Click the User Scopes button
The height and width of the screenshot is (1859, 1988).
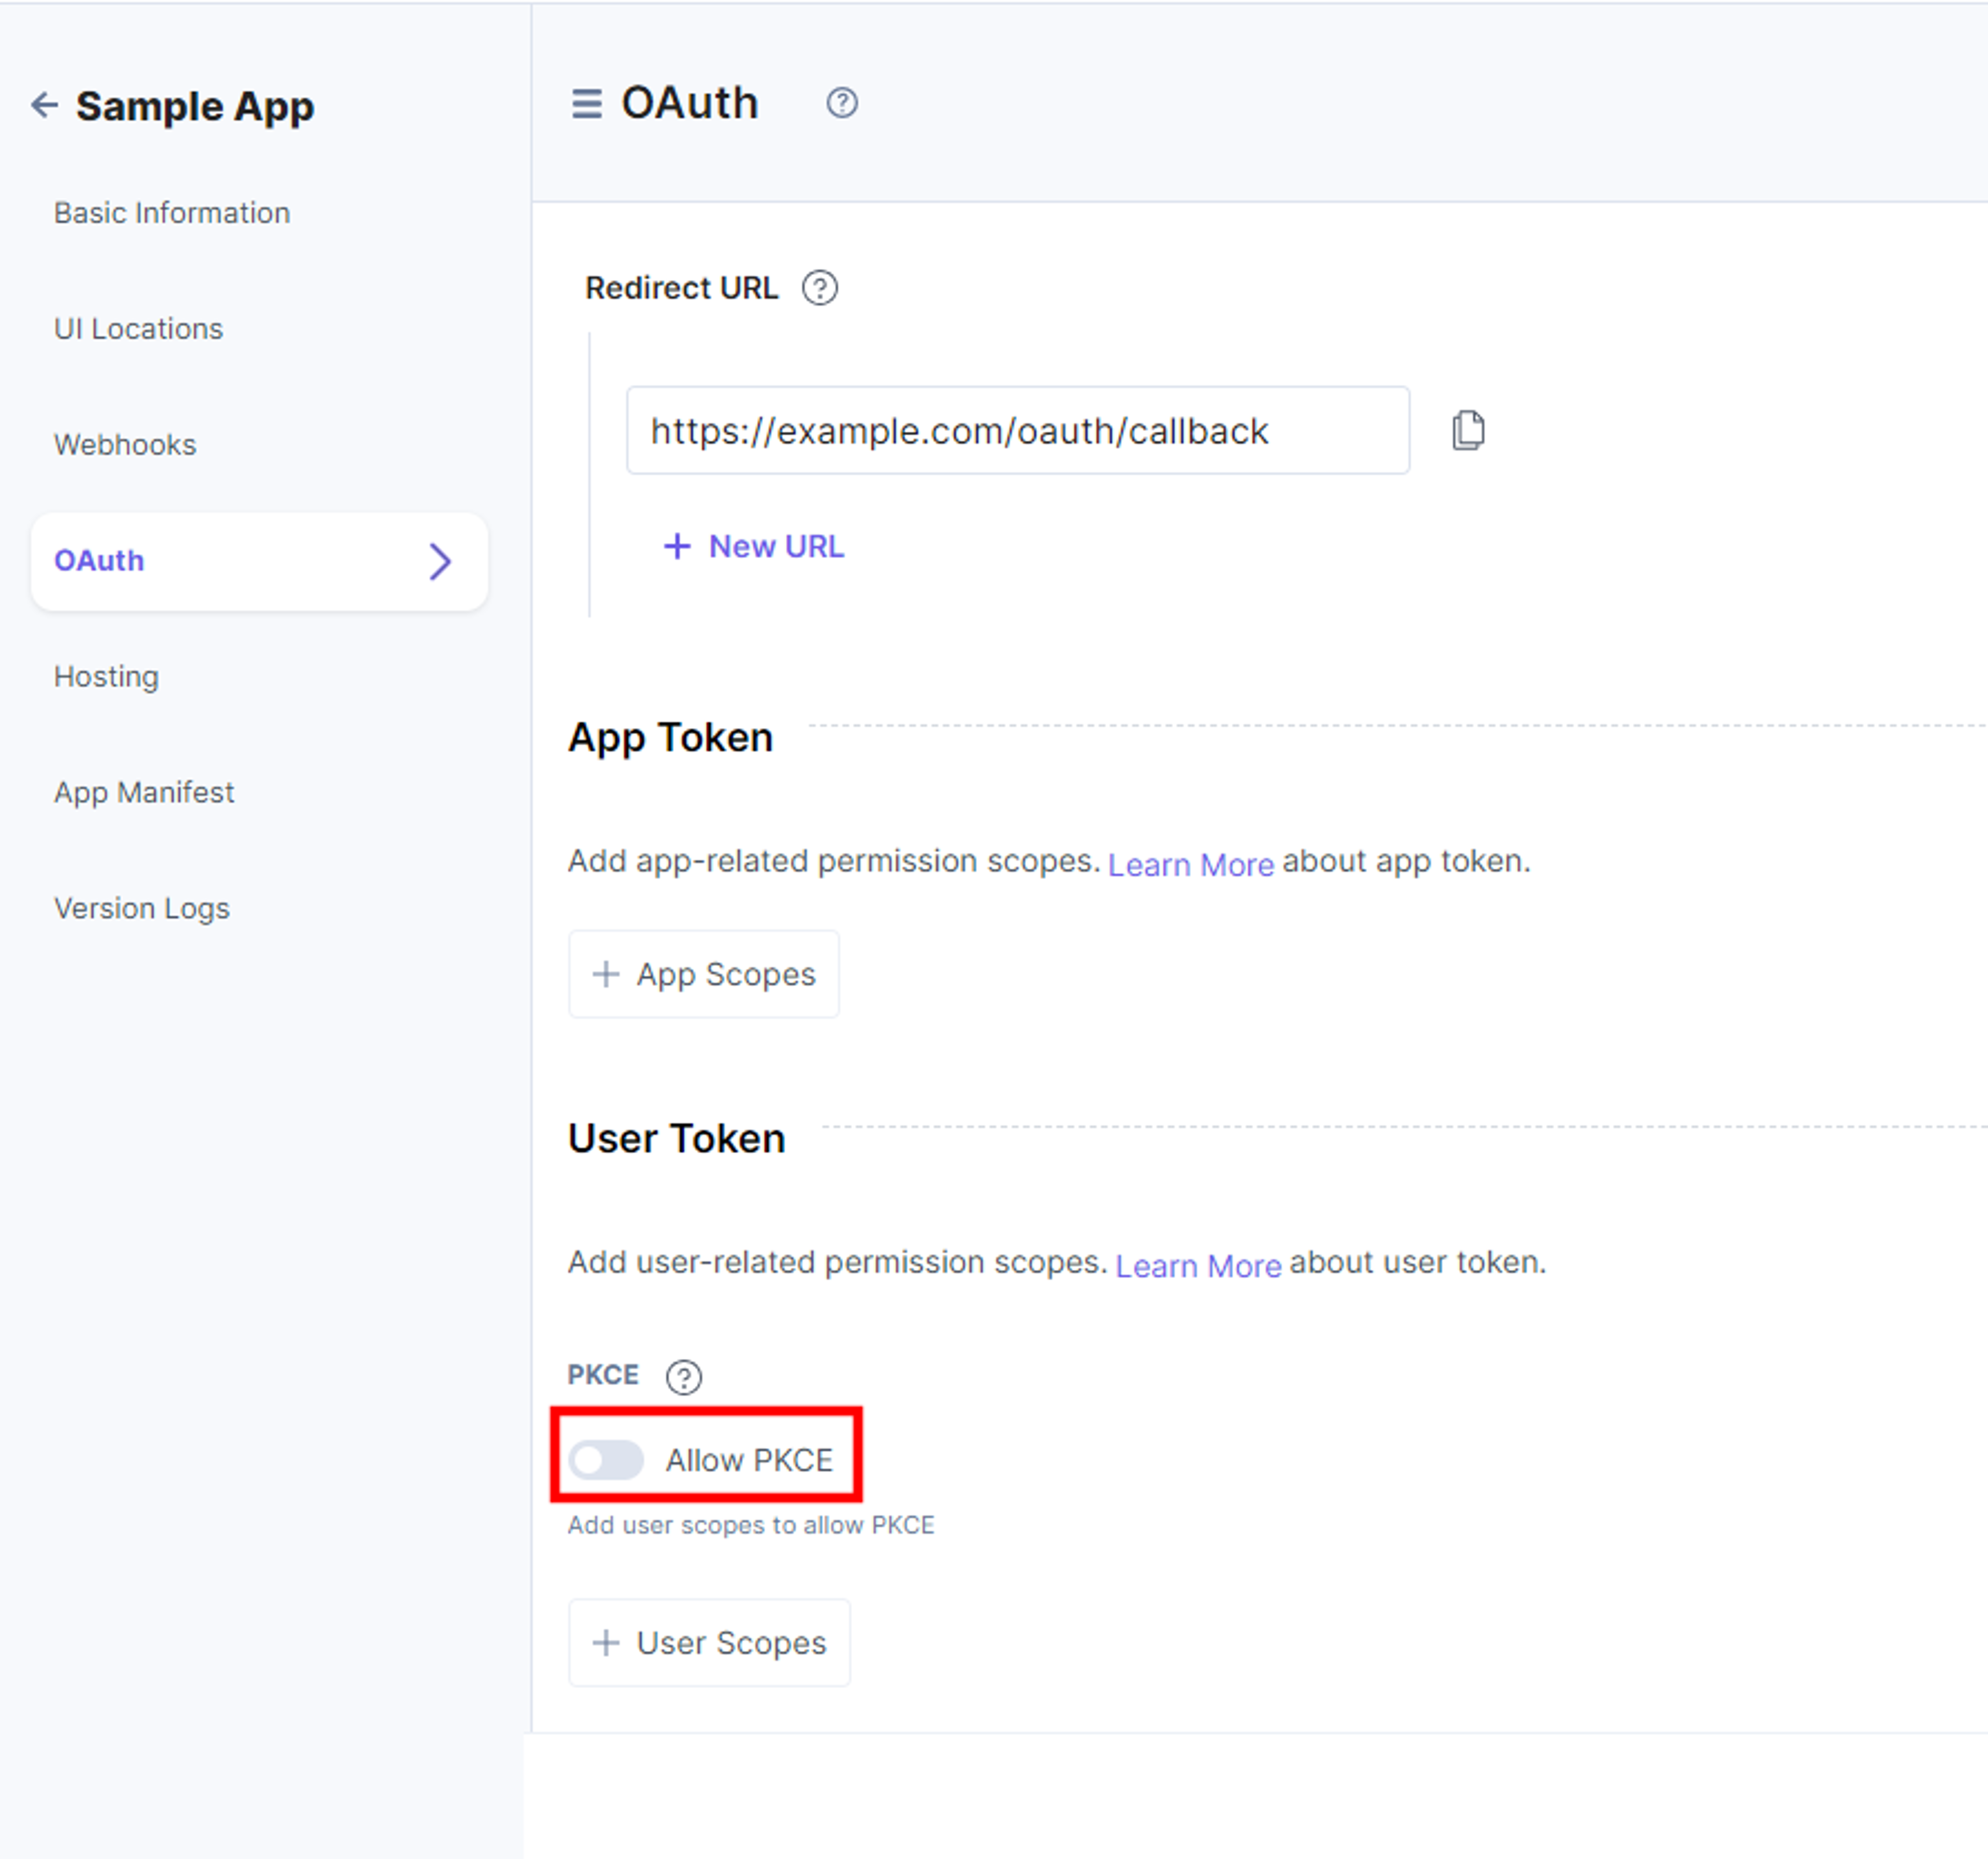coord(709,1643)
